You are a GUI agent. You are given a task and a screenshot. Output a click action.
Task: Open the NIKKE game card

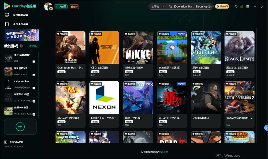tap(138, 55)
